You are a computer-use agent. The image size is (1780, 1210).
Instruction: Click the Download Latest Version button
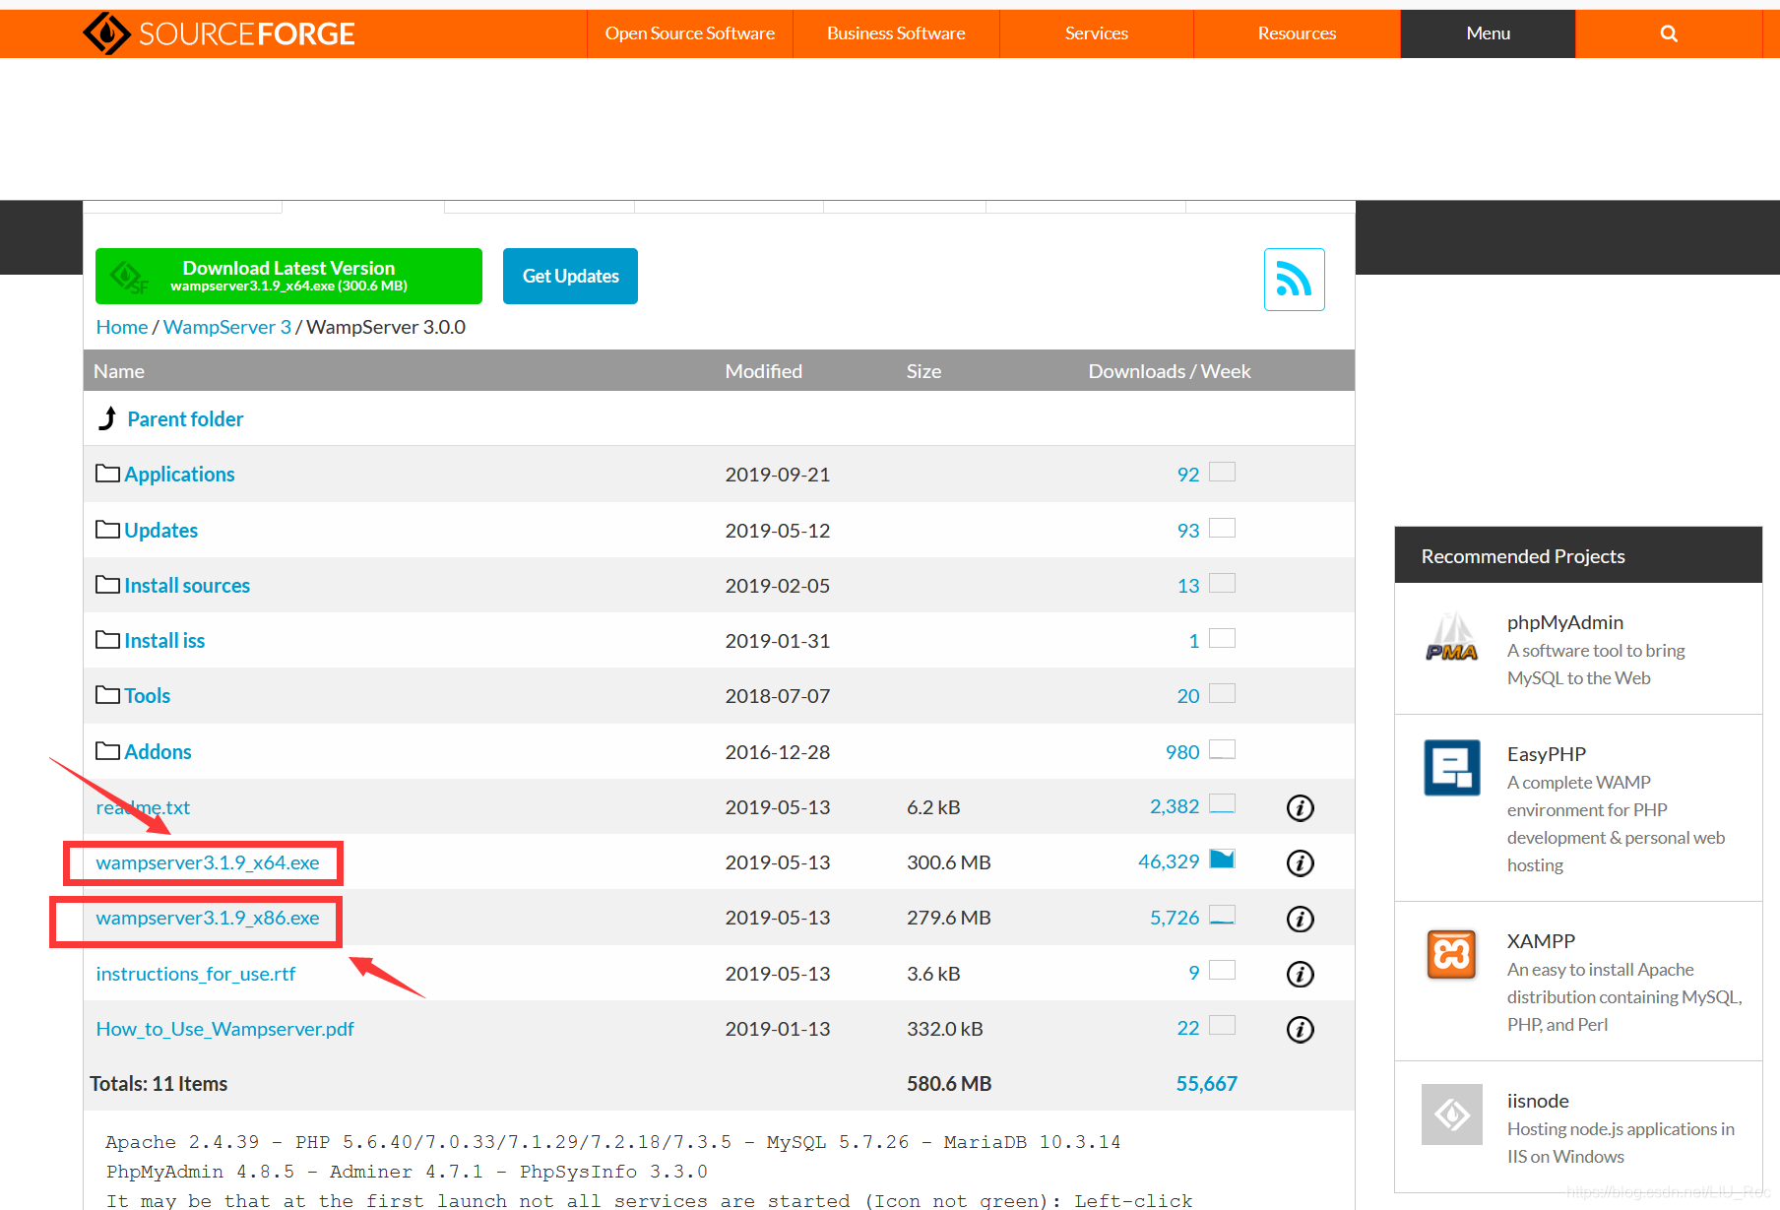pos(288,276)
